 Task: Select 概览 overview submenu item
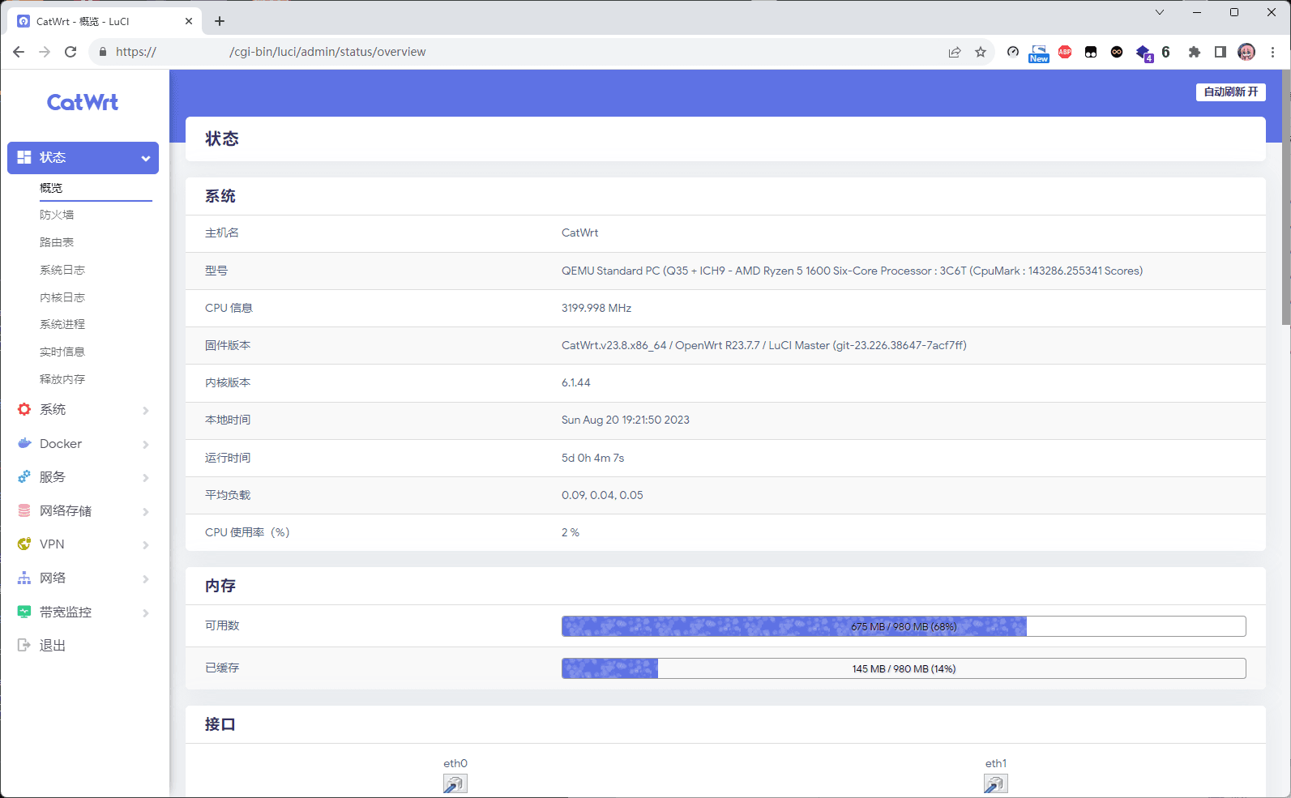coord(51,187)
